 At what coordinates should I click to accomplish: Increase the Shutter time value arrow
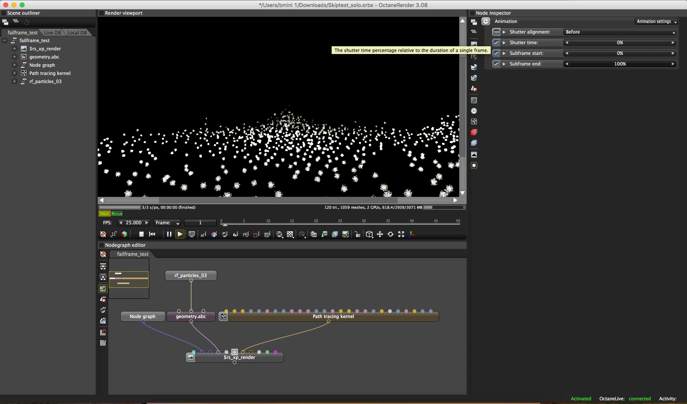[x=673, y=43]
